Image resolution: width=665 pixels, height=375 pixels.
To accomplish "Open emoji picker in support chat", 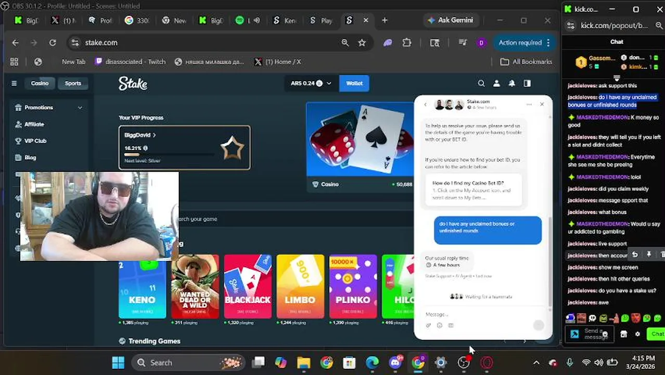I will [x=440, y=326].
